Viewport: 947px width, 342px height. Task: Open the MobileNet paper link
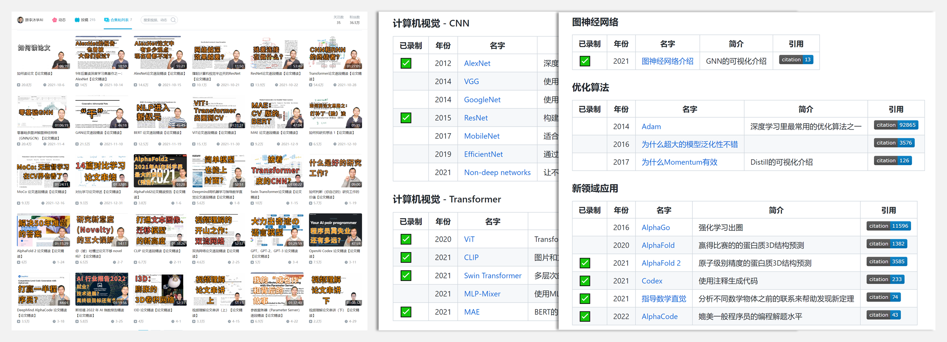tap(482, 136)
